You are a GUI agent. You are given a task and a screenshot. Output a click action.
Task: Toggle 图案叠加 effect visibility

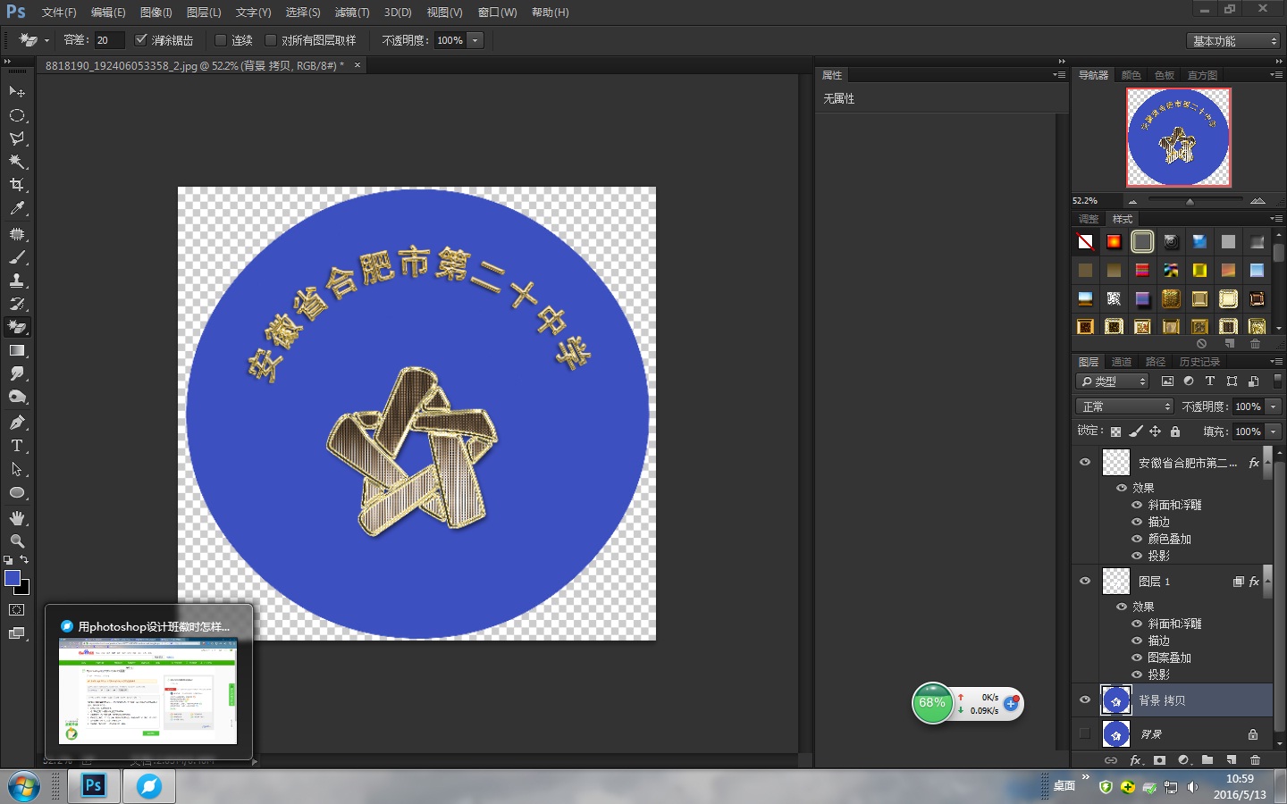[x=1137, y=657]
